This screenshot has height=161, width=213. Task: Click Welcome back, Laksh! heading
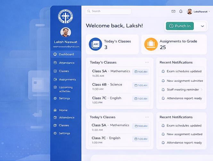(114, 26)
